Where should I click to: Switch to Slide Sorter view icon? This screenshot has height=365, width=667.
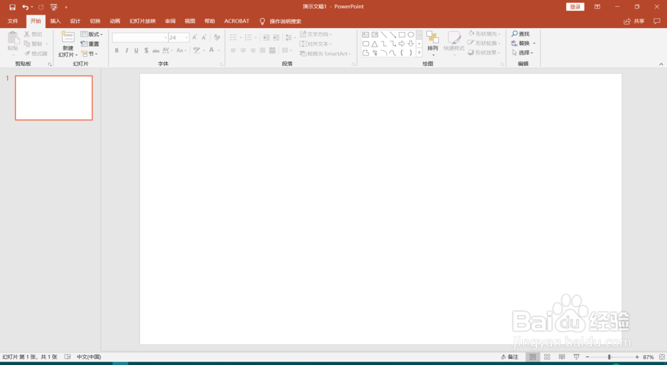point(547,357)
